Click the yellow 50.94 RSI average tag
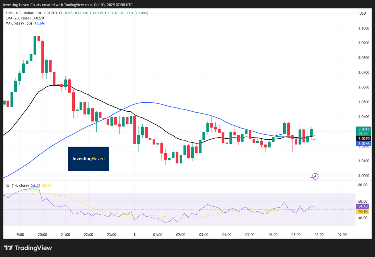The height and width of the screenshot is (257, 375). click(x=363, y=211)
